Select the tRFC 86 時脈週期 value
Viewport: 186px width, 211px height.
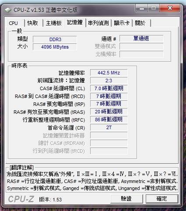(109, 120)
